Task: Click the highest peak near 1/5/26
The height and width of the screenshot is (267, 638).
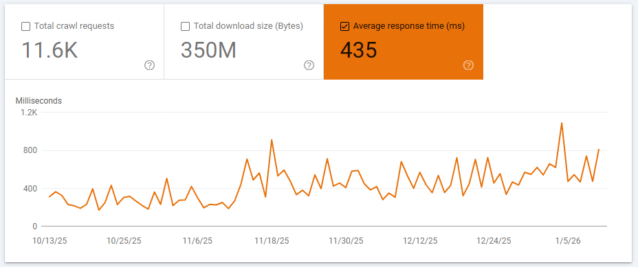Action: (x=562, y=123)
